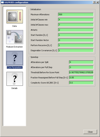Screen dimensions: 100x137
Task: Click the 'Initial #Classes max' label
Action: [x=39, y=25]
